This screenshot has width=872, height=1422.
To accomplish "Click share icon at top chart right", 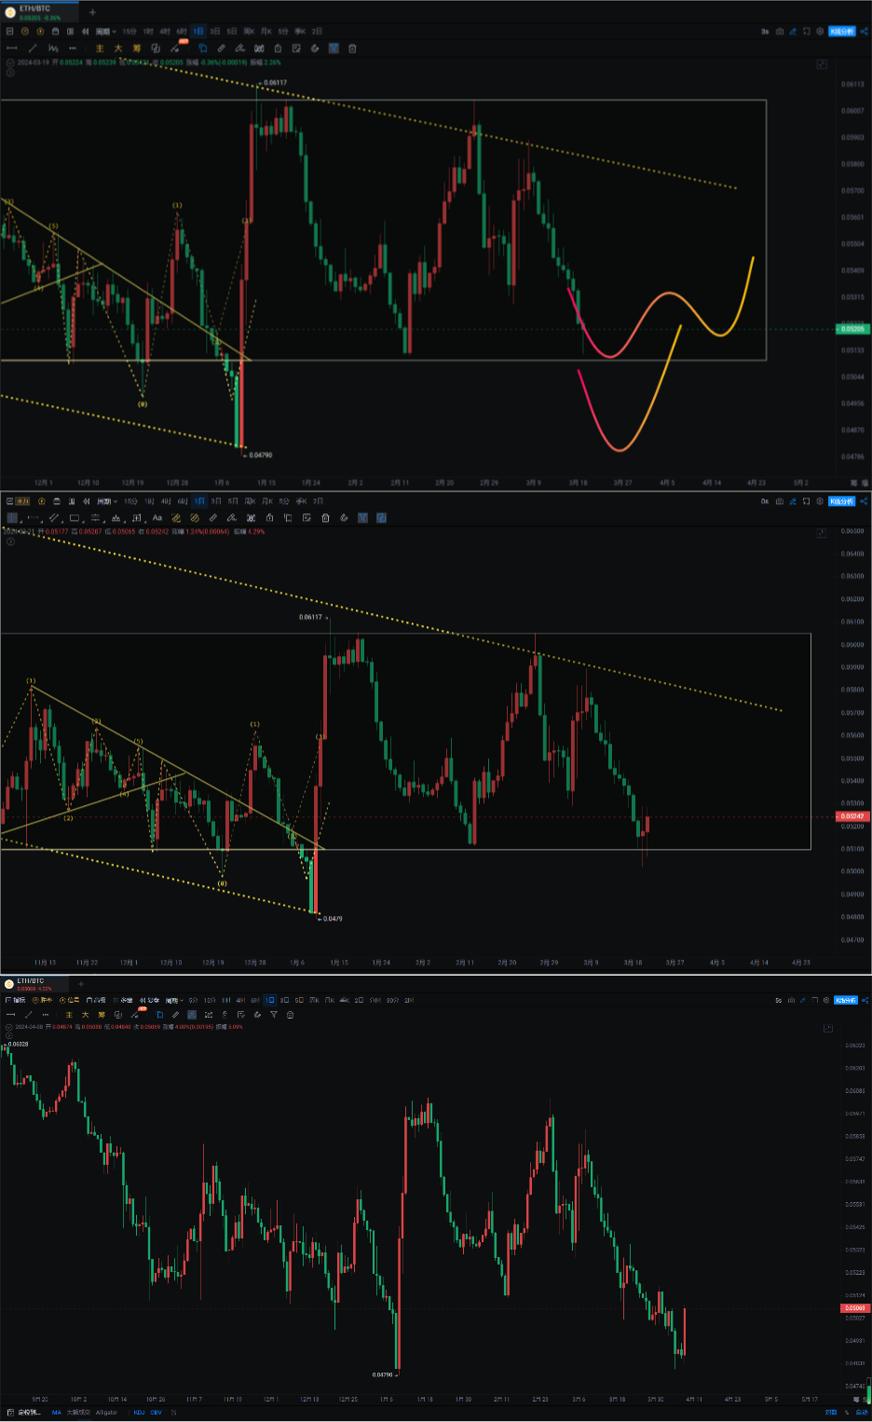I will coord(865,32).
